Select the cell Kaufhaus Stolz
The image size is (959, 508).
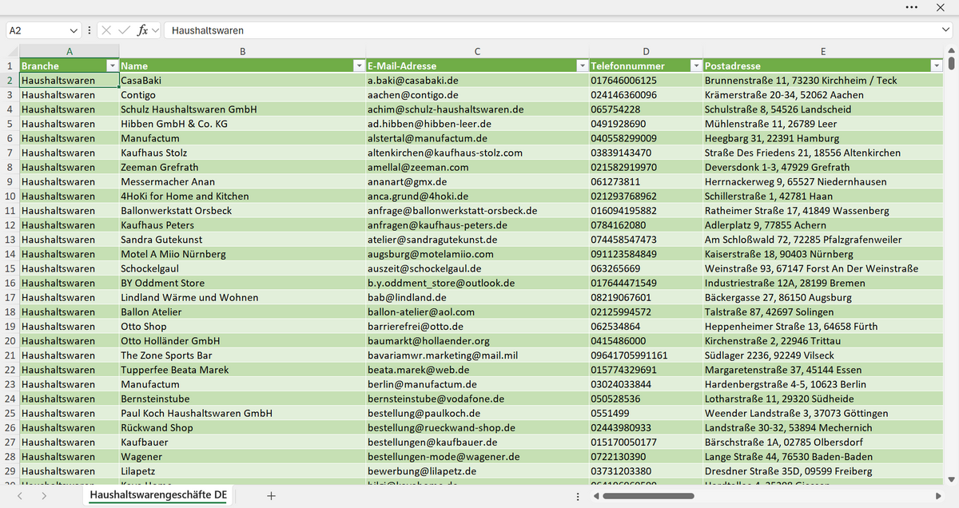(x=242, y=153)
